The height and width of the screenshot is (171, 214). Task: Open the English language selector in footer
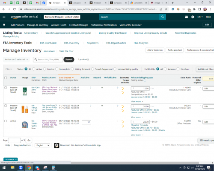coord(42,145)
